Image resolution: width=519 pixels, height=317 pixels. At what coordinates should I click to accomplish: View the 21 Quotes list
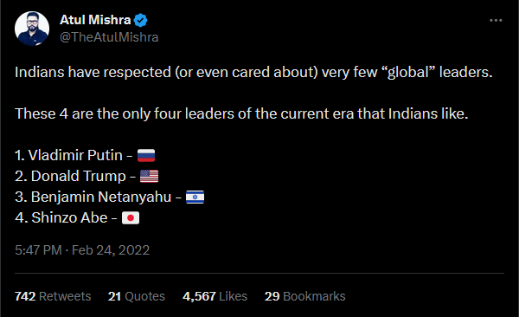[137, 296]
